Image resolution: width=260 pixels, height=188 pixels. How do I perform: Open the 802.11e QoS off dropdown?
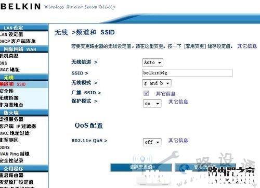click(152, 142)
